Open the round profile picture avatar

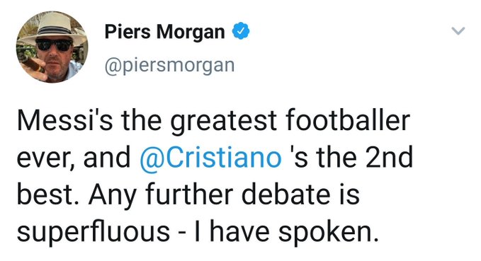pos(52,47)
